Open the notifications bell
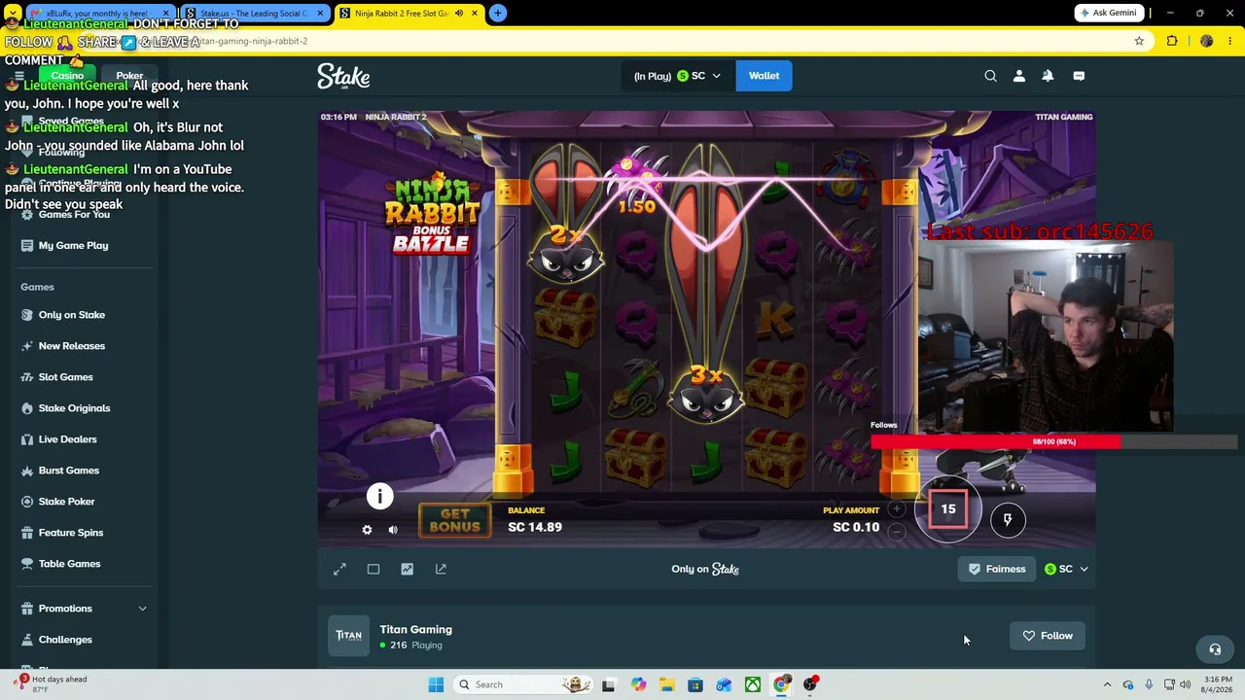 1048,76
